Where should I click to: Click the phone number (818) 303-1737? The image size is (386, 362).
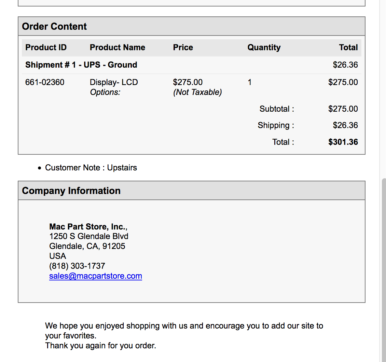(x=77, y=266)
